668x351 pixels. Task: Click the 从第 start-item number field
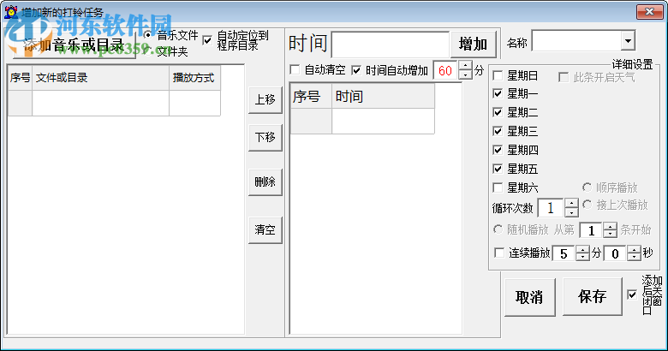pos(591,230)
